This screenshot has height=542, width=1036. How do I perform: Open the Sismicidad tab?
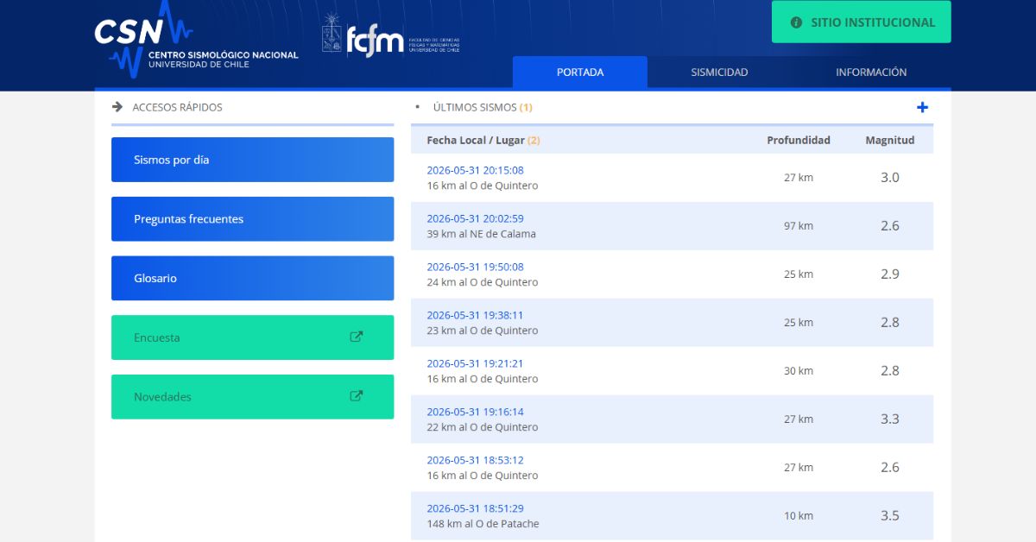[x=719, y=72]
